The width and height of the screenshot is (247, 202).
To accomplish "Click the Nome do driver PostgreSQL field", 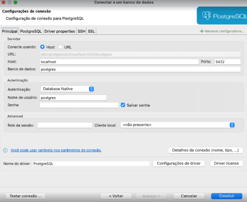I will pyautogui.click(x=91, y=164).
